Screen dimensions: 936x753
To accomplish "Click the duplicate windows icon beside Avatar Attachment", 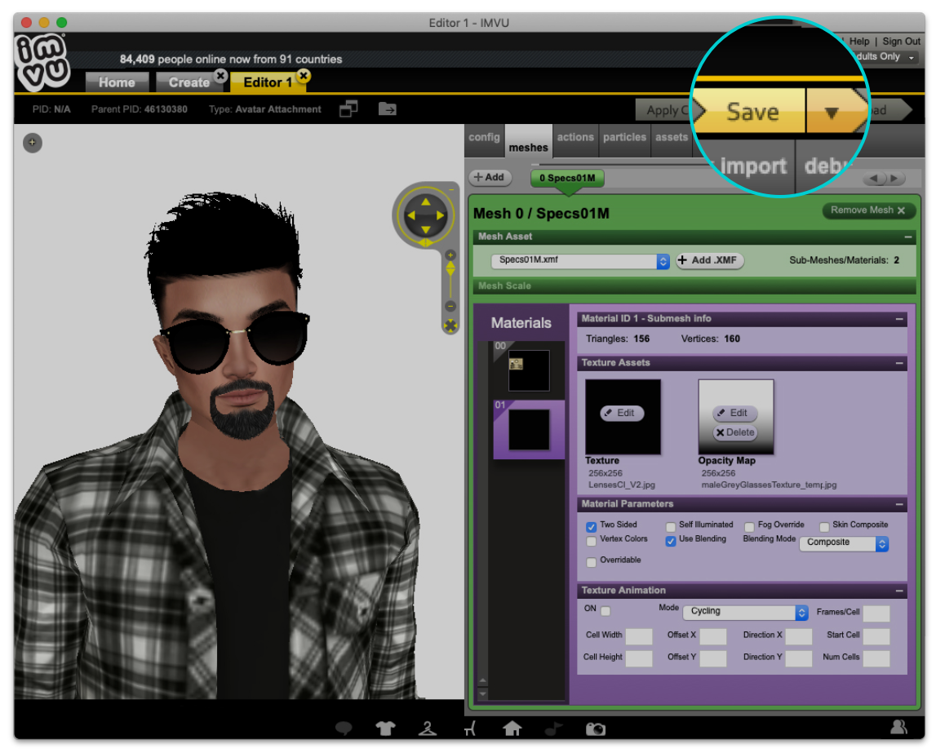I will (348, 109).
